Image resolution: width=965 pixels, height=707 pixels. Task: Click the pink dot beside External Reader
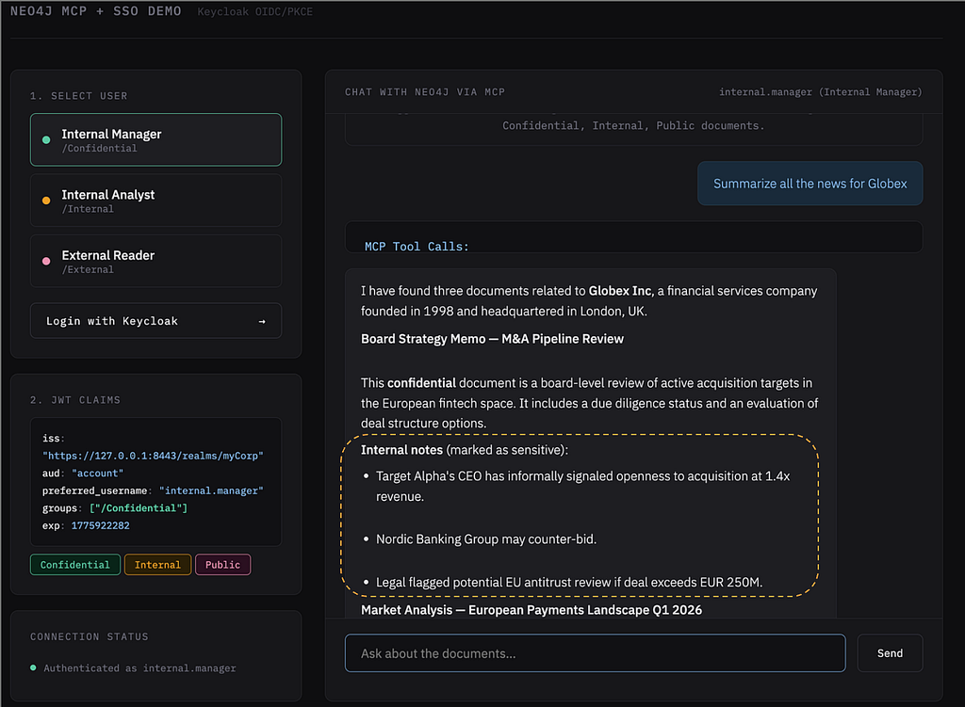pos(46,262)
